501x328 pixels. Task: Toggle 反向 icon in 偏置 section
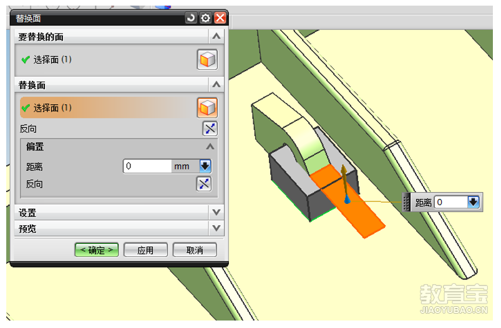[204, 185]
